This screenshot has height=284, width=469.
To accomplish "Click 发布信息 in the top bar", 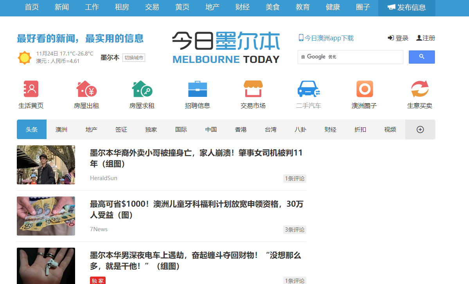I will (406, 7).
